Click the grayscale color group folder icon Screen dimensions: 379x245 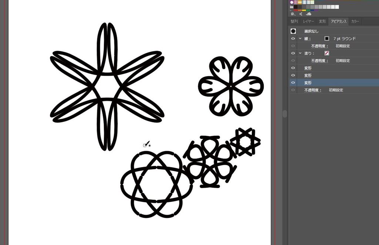[x=292, y=7]
